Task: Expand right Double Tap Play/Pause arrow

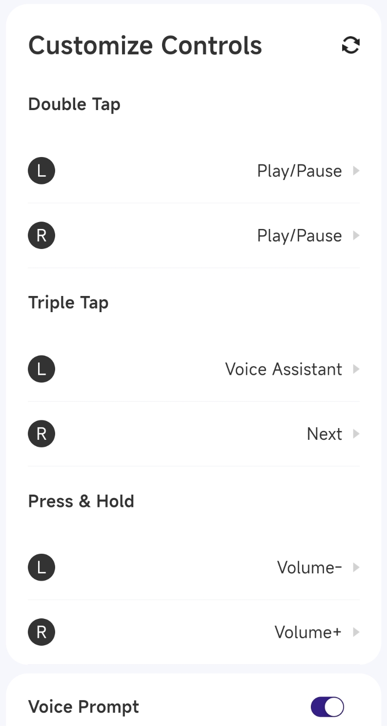Action: 356,235
